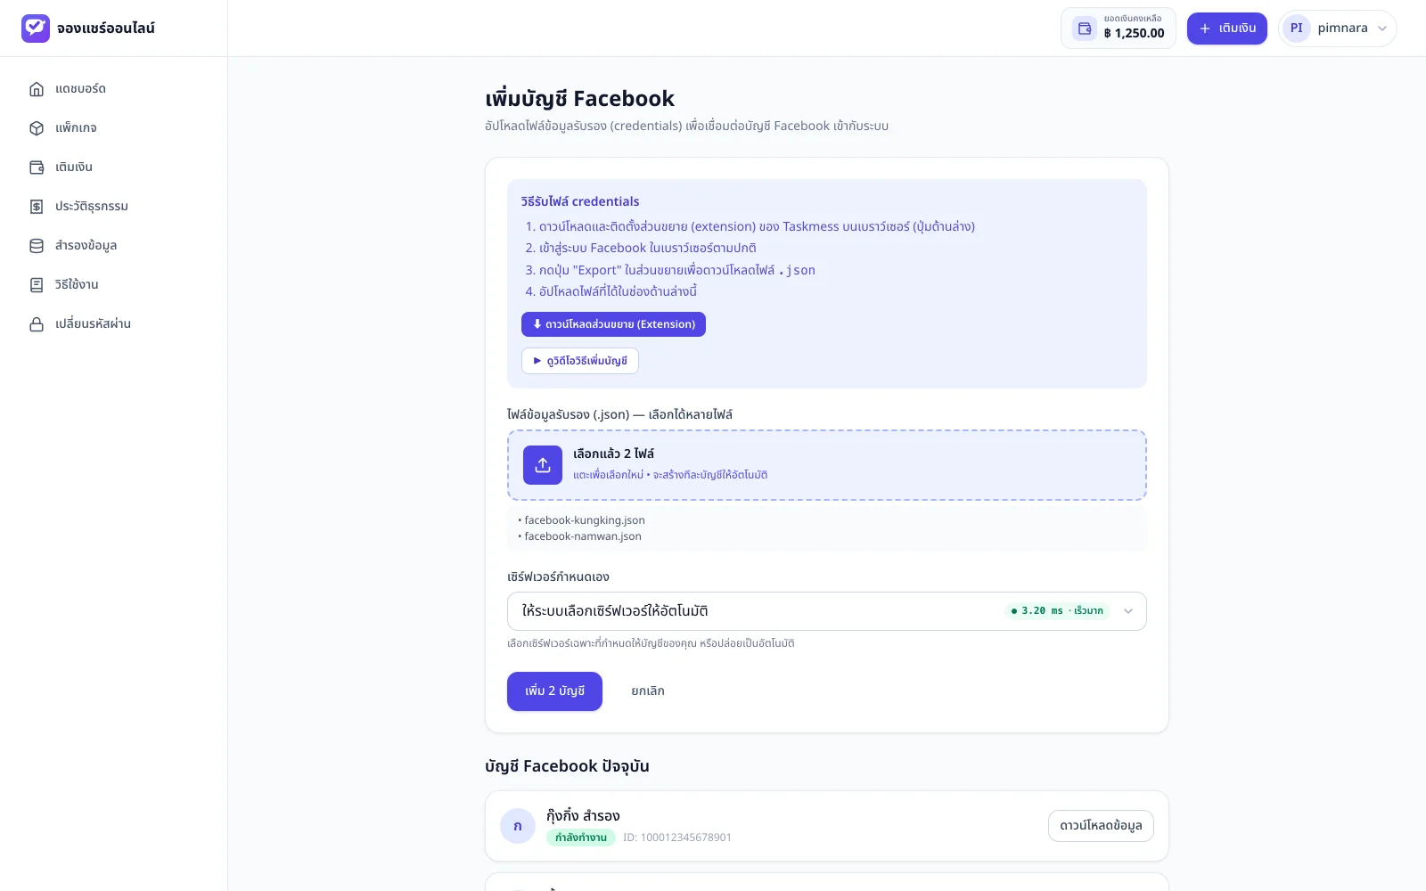Click the กำลังทำงาน status badge
The height and width of the screenshot is (891, 1426).
click(581, 838)
